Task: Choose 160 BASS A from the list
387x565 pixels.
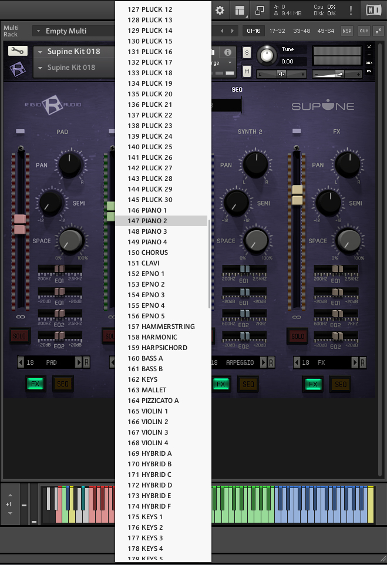Action: click(x=161, y=358)
